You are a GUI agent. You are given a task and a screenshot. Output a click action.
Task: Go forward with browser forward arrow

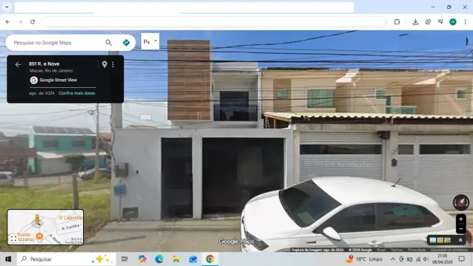[x=20, y=22]
